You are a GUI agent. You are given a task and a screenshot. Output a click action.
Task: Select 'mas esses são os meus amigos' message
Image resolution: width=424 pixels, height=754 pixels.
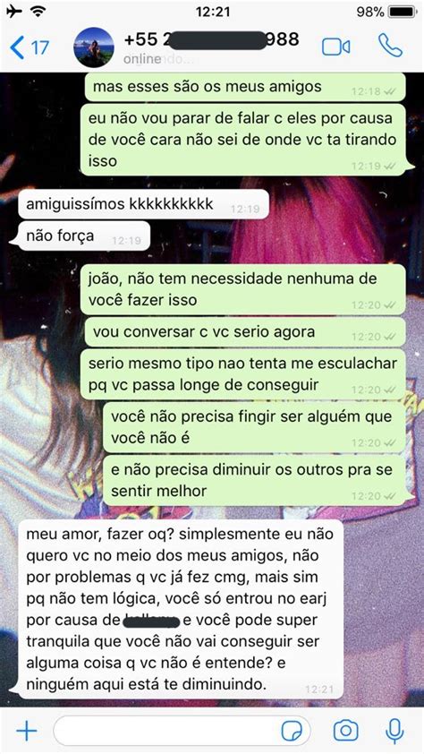click(245, 87)
